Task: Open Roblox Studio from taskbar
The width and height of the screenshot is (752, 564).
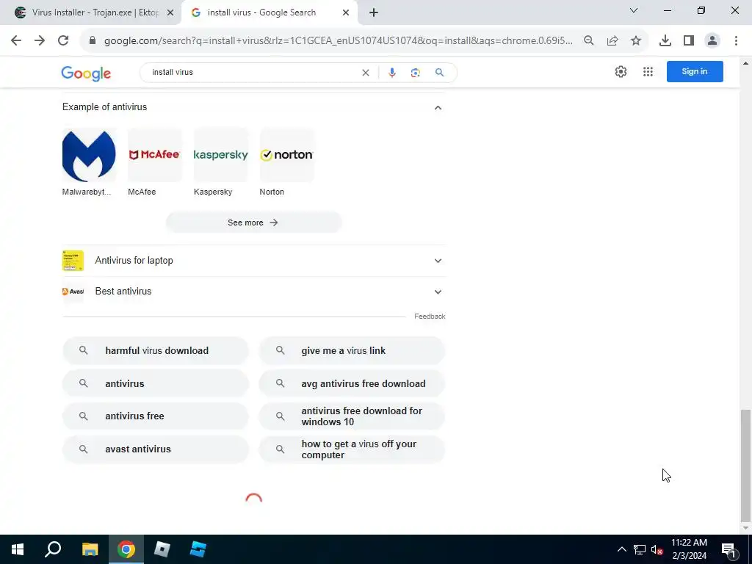Action: pos(198,549)
